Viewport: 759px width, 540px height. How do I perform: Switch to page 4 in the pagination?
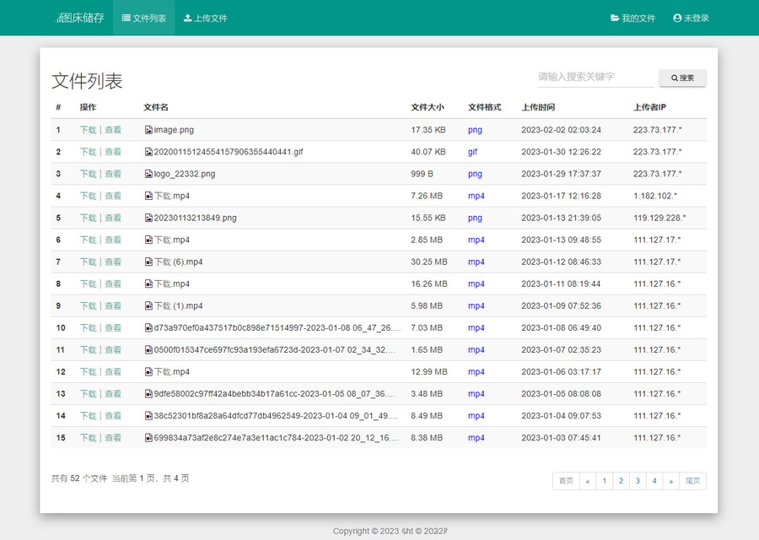(x=654, y=481)
